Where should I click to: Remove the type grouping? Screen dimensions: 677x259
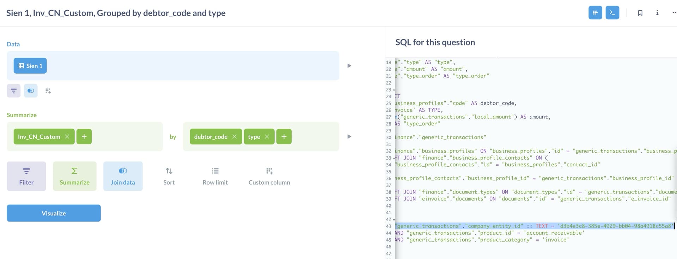pyautogui.click(x=267, y=137)
